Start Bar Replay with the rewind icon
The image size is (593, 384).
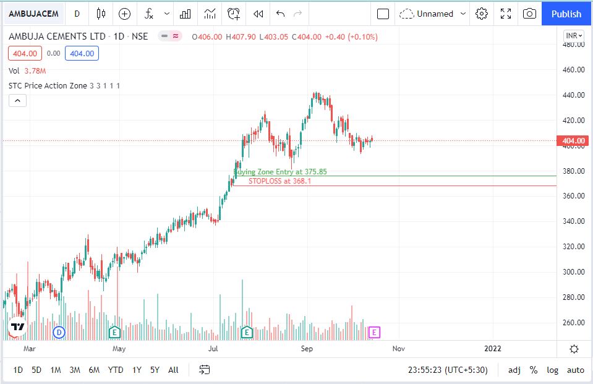(x=258, y=14)
